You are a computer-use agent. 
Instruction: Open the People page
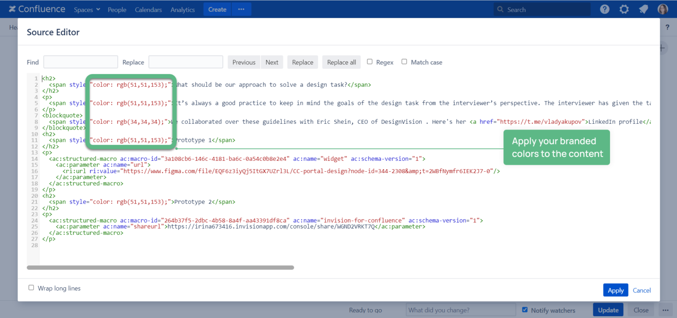[117, 9]
